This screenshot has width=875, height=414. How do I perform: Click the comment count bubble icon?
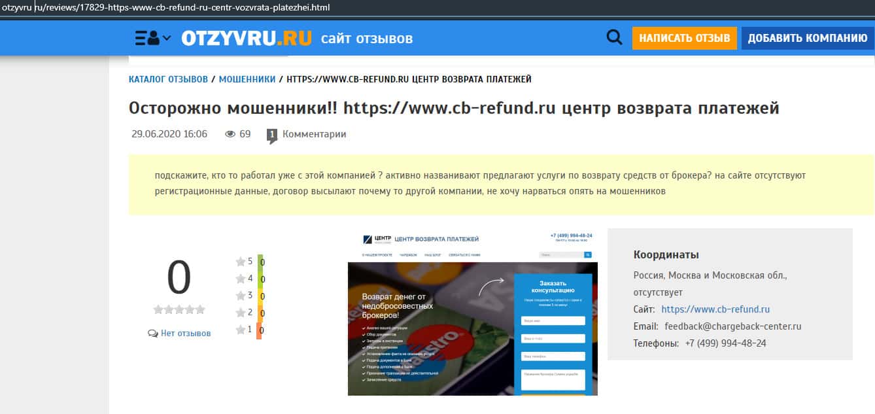coord(272,135)
